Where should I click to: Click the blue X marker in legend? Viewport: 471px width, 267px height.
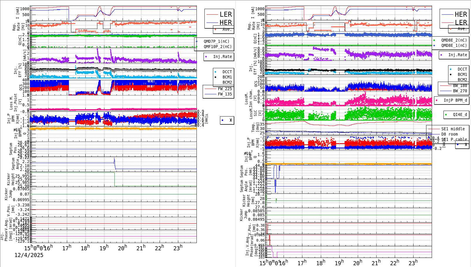pos(222,120)
